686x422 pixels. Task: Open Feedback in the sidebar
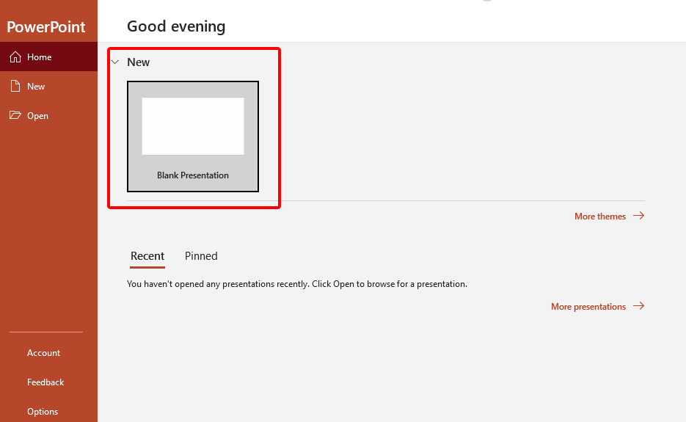pyautogui.click(x=45, y=382)
